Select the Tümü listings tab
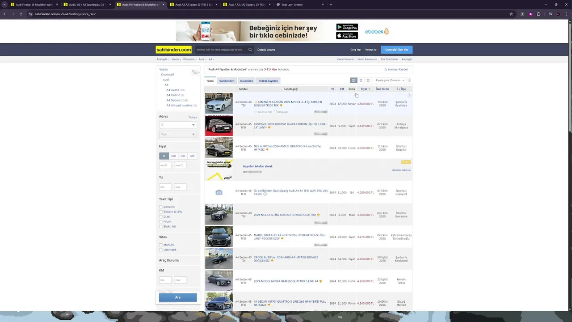This screenshot has width=572, height=322. (210, 81)
